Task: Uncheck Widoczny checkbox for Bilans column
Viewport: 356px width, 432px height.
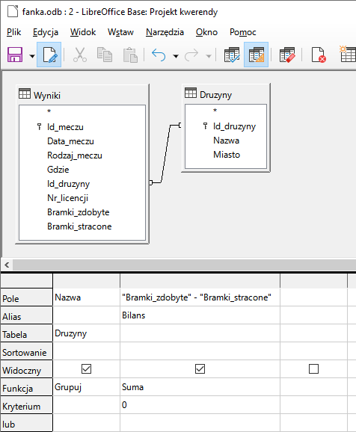Action: (200, 368)
